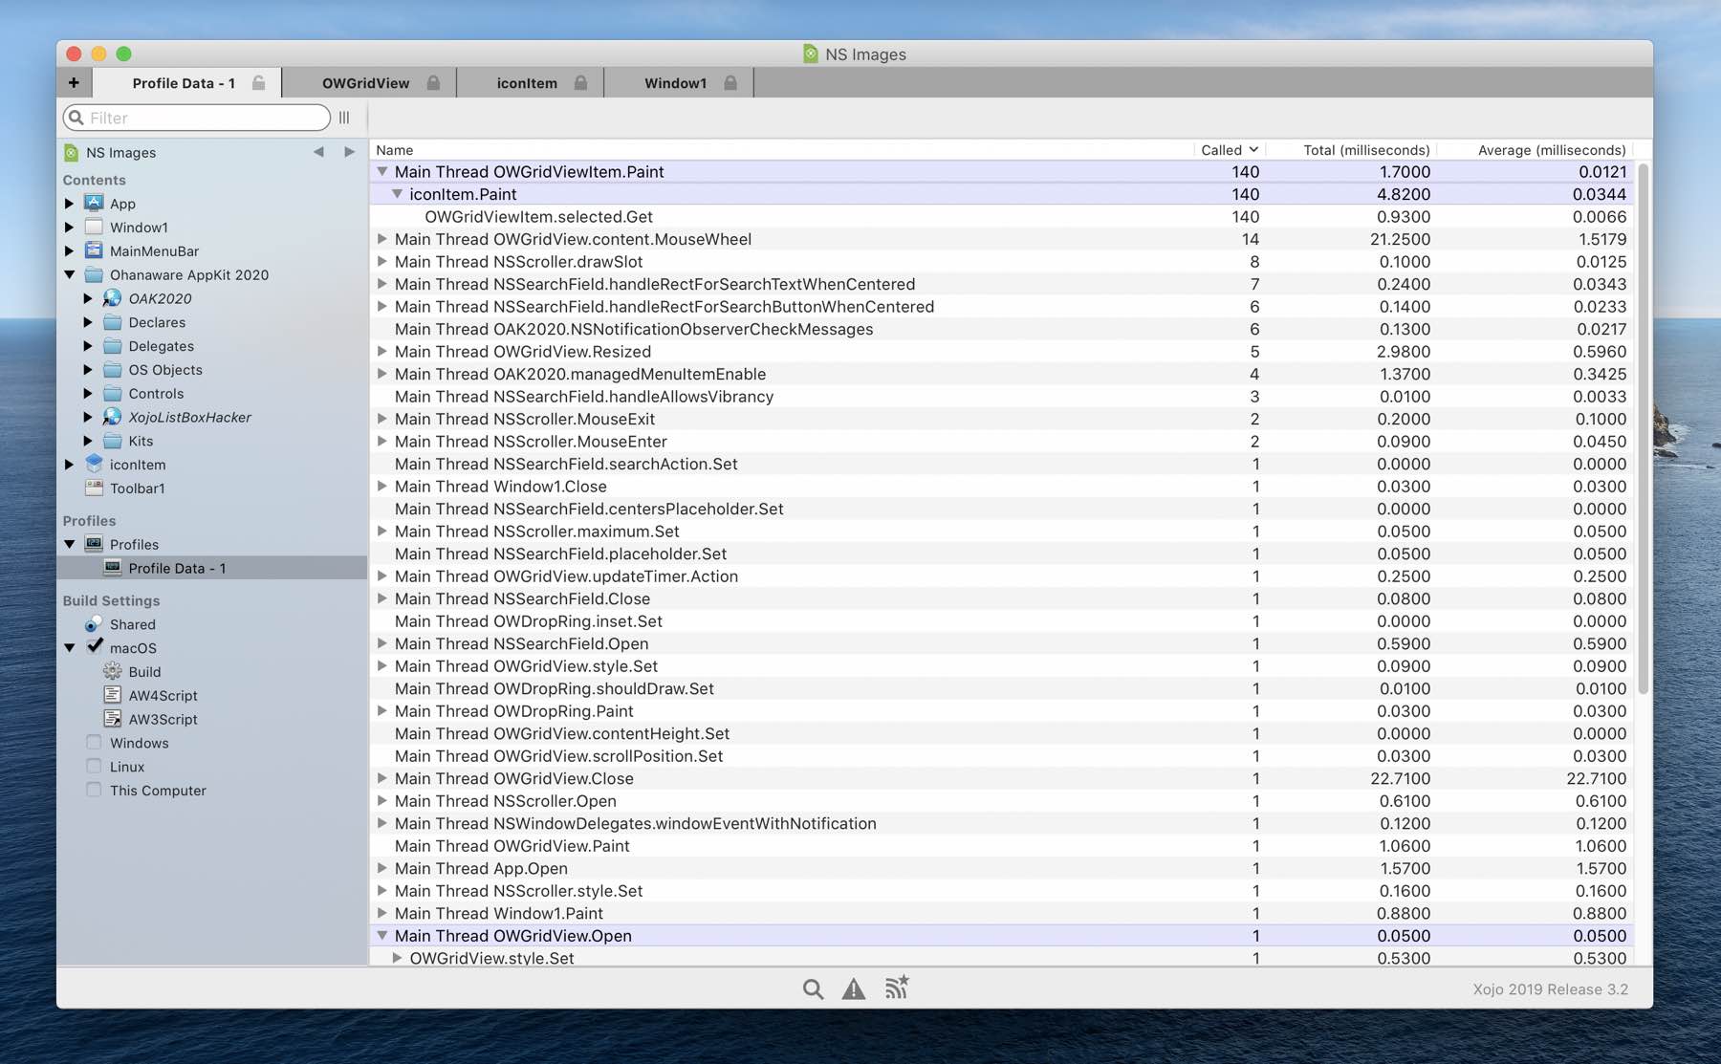
Task: Enable the Windows build target checkbox
Action: pyautogui.click(x=94, y=743)
